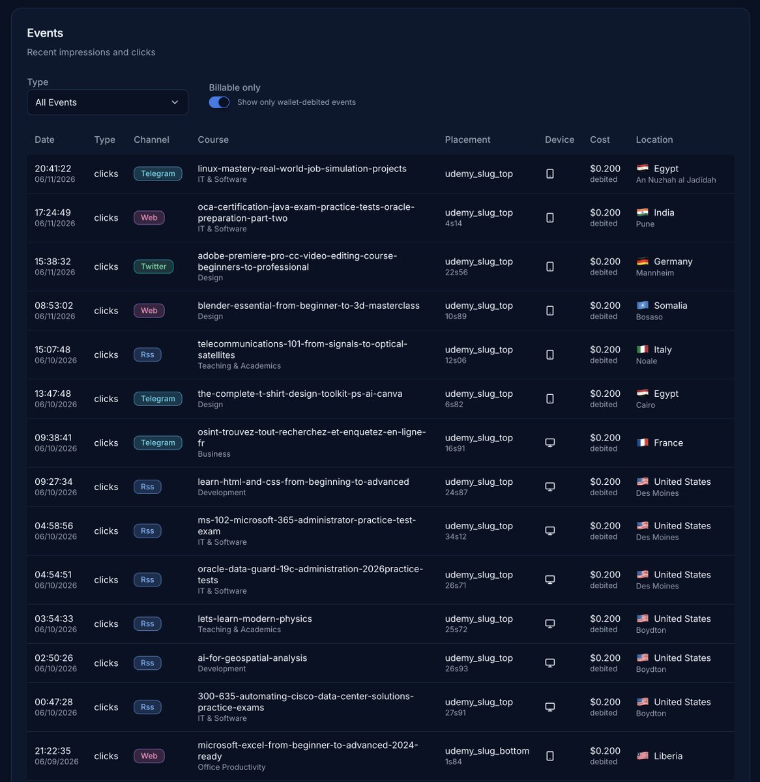Click the Germany flag icon
Screen dimensions: 760x782
pos(643,261)
